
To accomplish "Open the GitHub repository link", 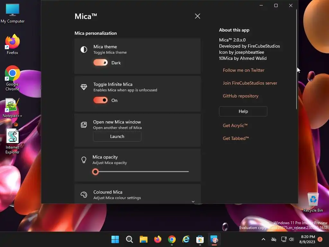I will 240,96.
